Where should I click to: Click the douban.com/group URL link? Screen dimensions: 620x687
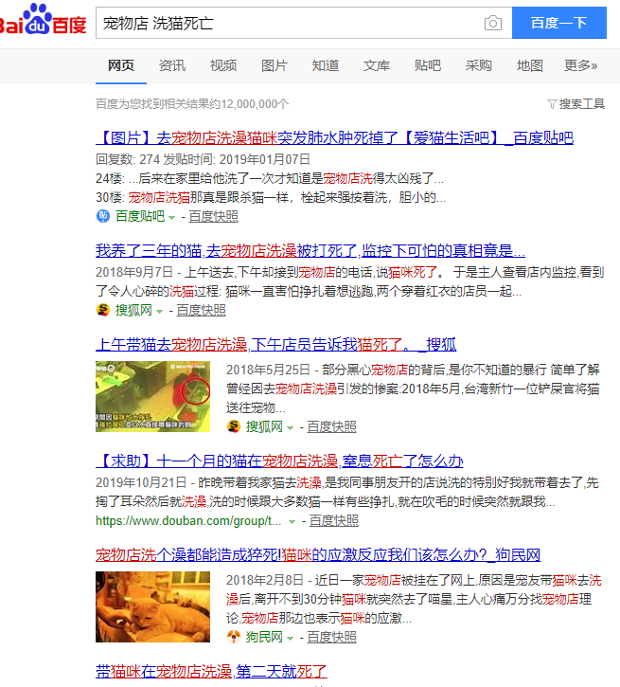[x=188, y=520]
